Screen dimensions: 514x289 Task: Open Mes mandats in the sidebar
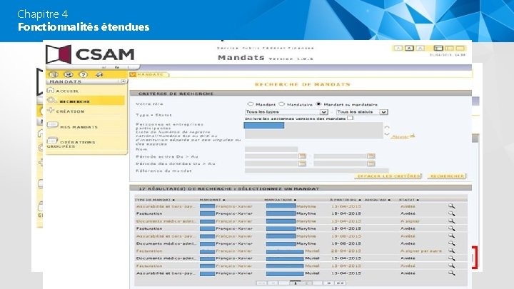[79, 127]
